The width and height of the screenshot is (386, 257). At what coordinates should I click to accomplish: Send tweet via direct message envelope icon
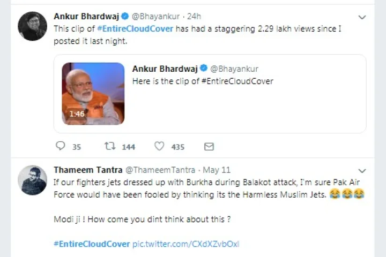[x=209, y=147]
